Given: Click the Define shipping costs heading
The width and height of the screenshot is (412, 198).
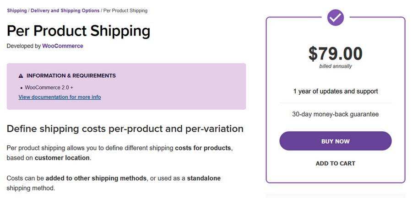Looking at the screenshot, I should tap(125, 128).
